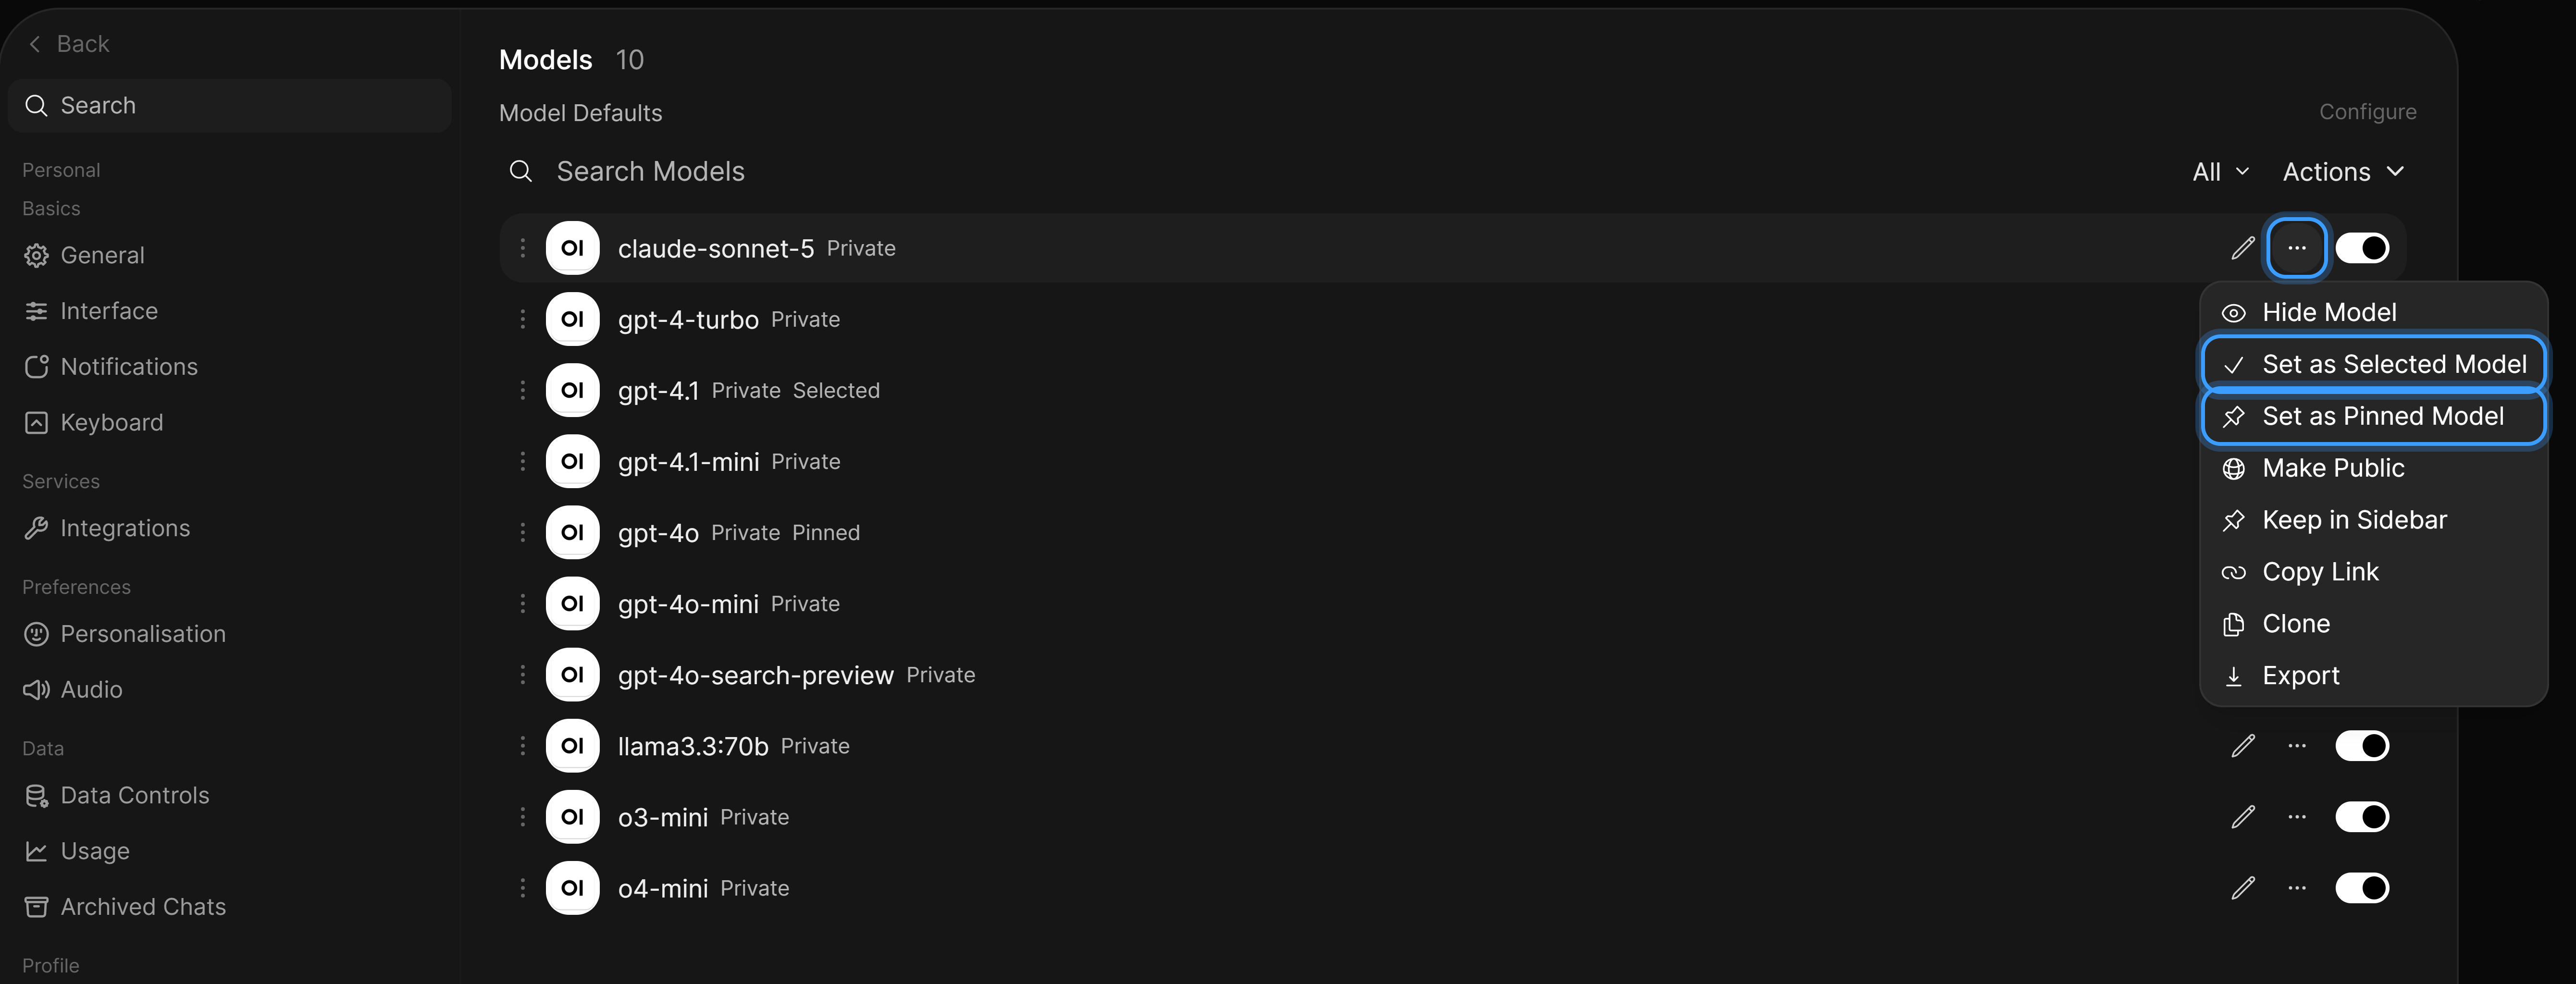Open Archived Chats

(x=125, y=907)
